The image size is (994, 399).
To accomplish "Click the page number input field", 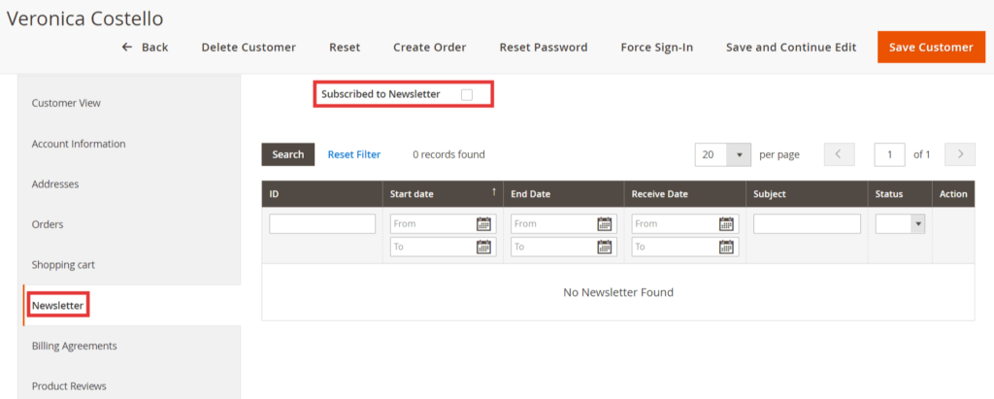I will pyautogui.click(x=889, y=154).
